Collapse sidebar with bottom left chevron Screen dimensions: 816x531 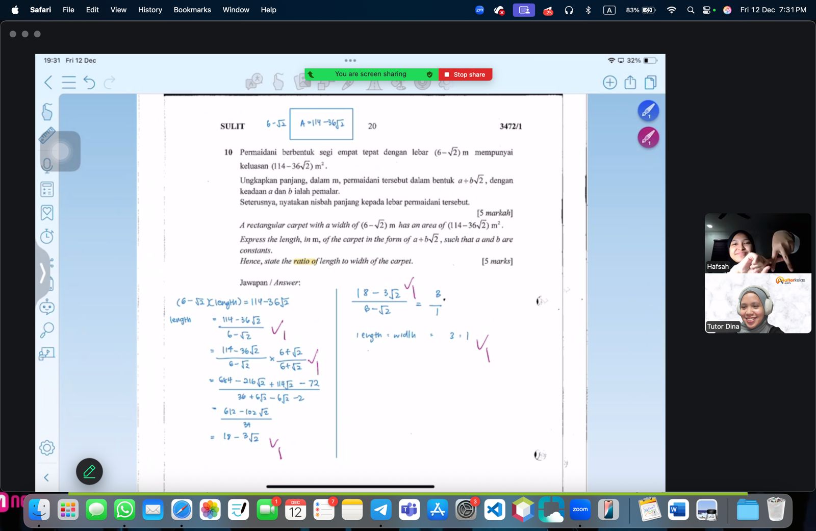click(46, 477)
